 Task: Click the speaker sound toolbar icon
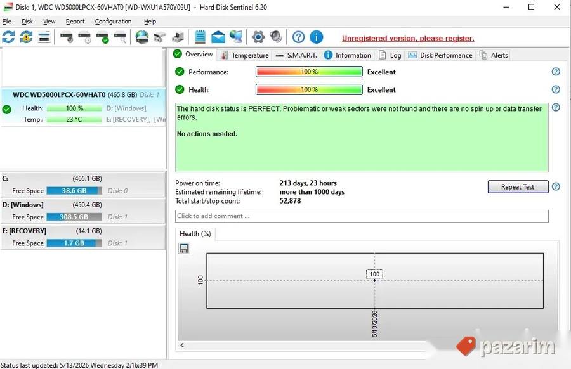(276, 37)
